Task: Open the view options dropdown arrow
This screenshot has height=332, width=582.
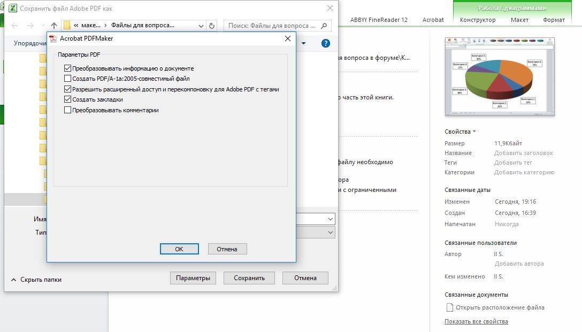Action: 304,43
